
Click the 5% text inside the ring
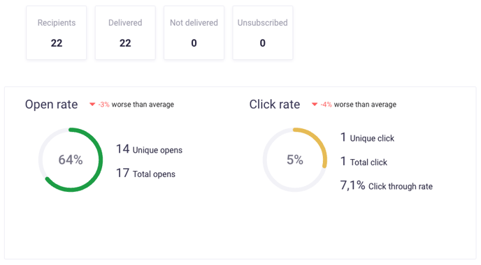pyautogui.click(x=295, y=160)
